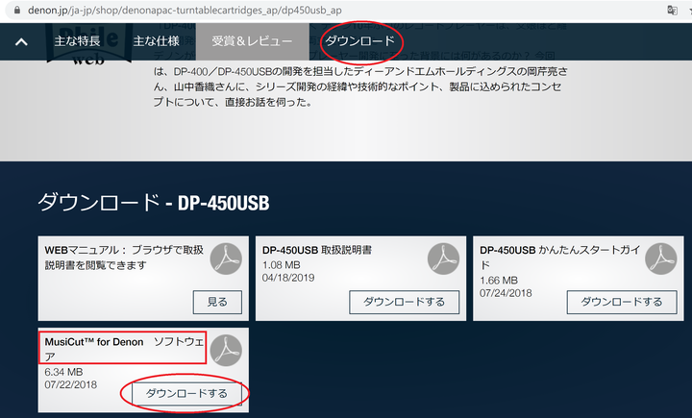The image size is (692, 418).
Task: Click the translate page icon
Action: (672, 11)
